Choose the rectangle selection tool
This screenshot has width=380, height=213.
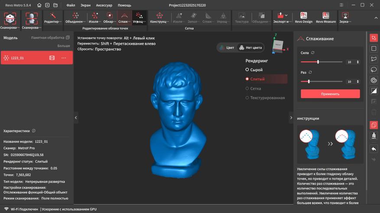point(374,48)
